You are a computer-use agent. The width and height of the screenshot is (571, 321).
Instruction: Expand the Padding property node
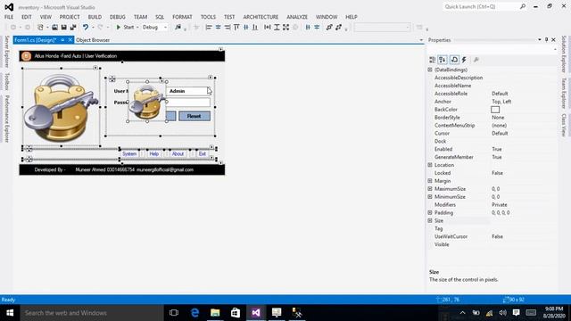tap(430, 212)
